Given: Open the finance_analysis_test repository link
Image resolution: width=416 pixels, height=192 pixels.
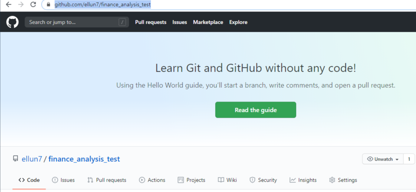Looking at the screenshot, I should (x=84, y=159).
